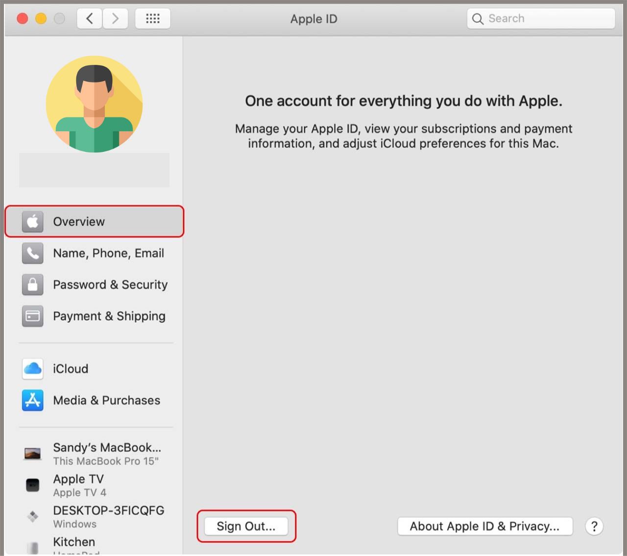The image size is (627, 556).
Task: Click the magnifier icon in the search box
Action: (478, 19)
